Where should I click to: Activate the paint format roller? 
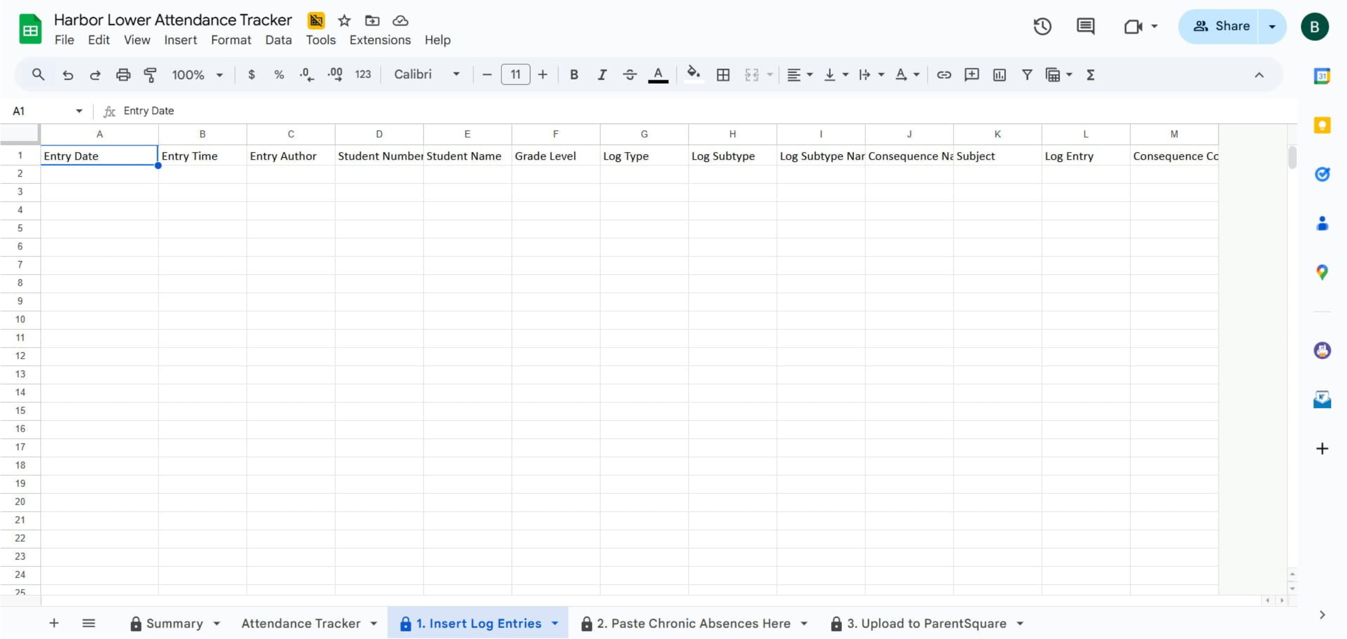click(151, 75)
